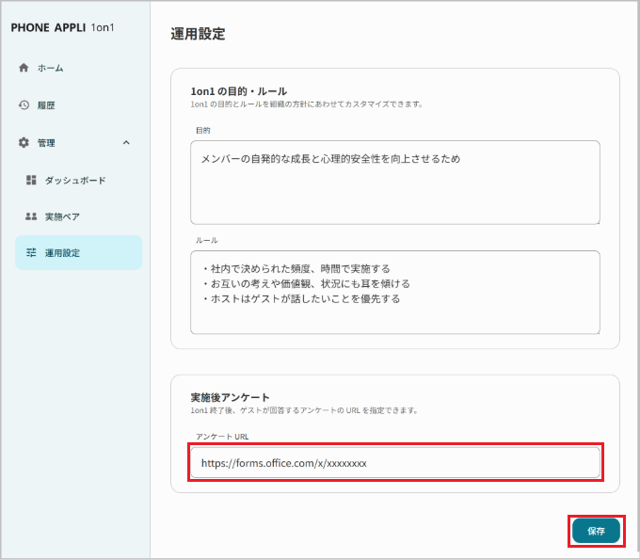Click the 1on1 の目的・ルール heading
The height and width of the screenshot is (559, 640).
[x=239, y=91]
